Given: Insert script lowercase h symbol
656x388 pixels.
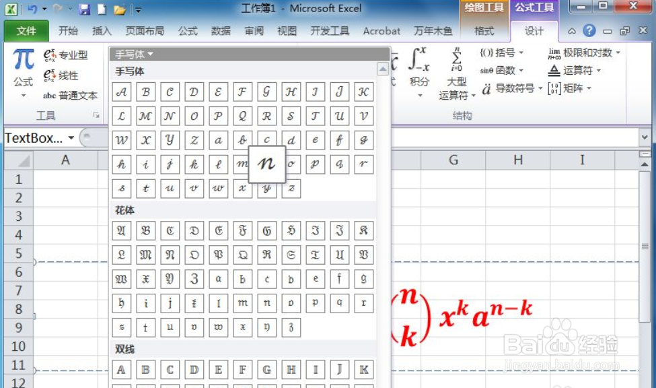Looking at the screenshot, I should 121,164.
